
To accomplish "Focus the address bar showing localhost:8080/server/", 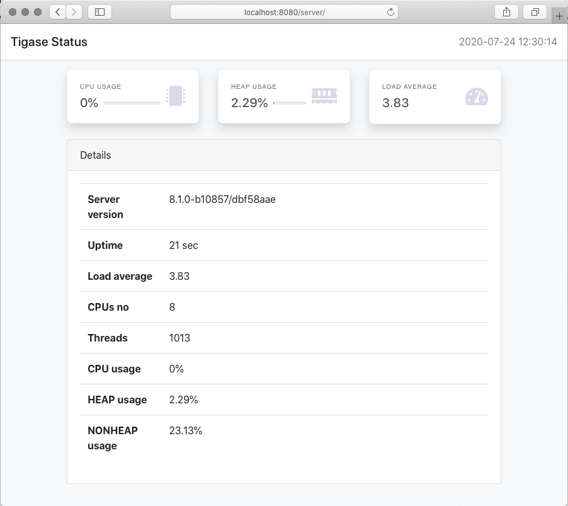I will coord(285,12).
